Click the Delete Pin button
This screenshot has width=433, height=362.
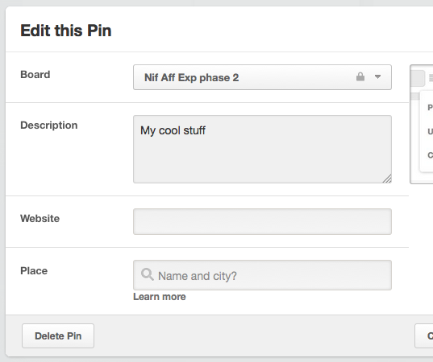point(58,335)
